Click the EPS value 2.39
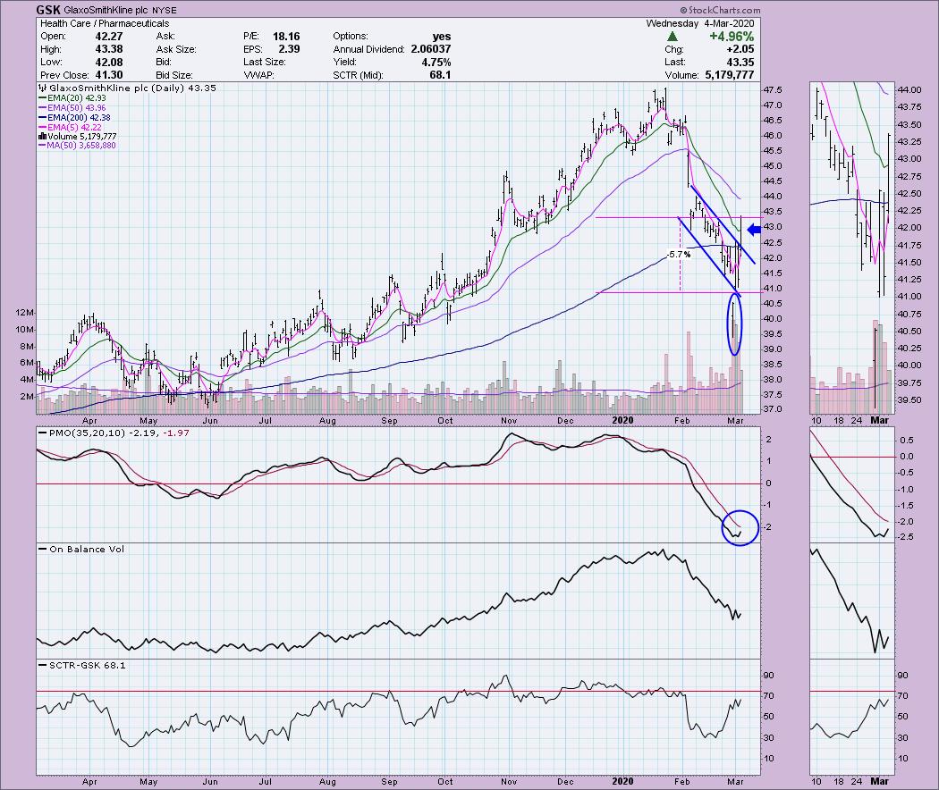The height and width of the screenshot is (790, 939). 289,49
